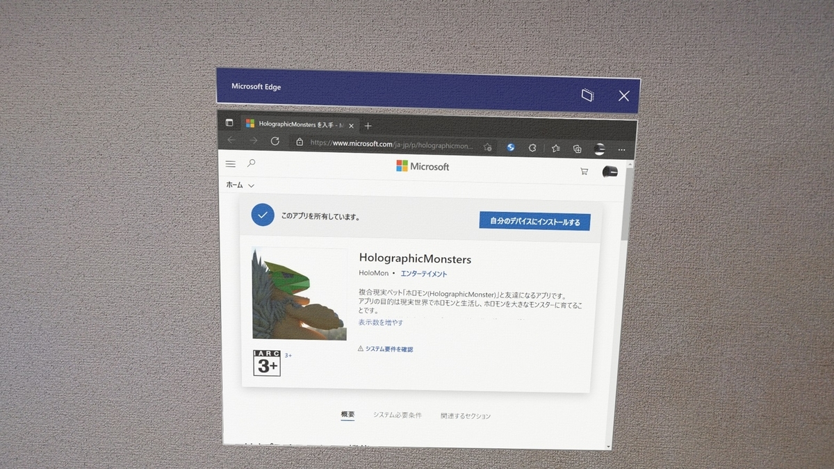Go forward with the browser forward arrow
The height and width of the screenshot is (469, 834).
point(253,140)
